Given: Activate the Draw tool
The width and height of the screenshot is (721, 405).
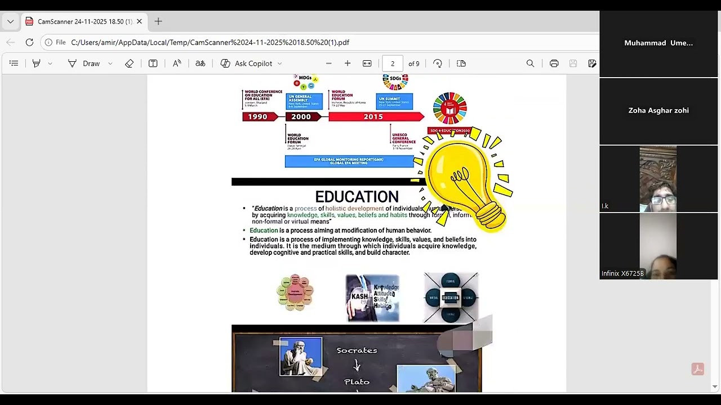Looking at the screenshot, I should pos(84,64).
